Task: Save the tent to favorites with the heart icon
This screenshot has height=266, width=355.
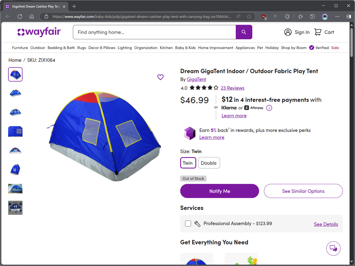Action: [x=160, y=77]
